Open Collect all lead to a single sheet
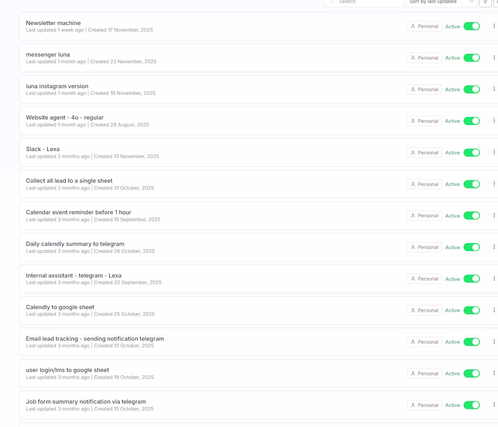The height and width of the screenshot is (427, 498). (x=69, y=180)
